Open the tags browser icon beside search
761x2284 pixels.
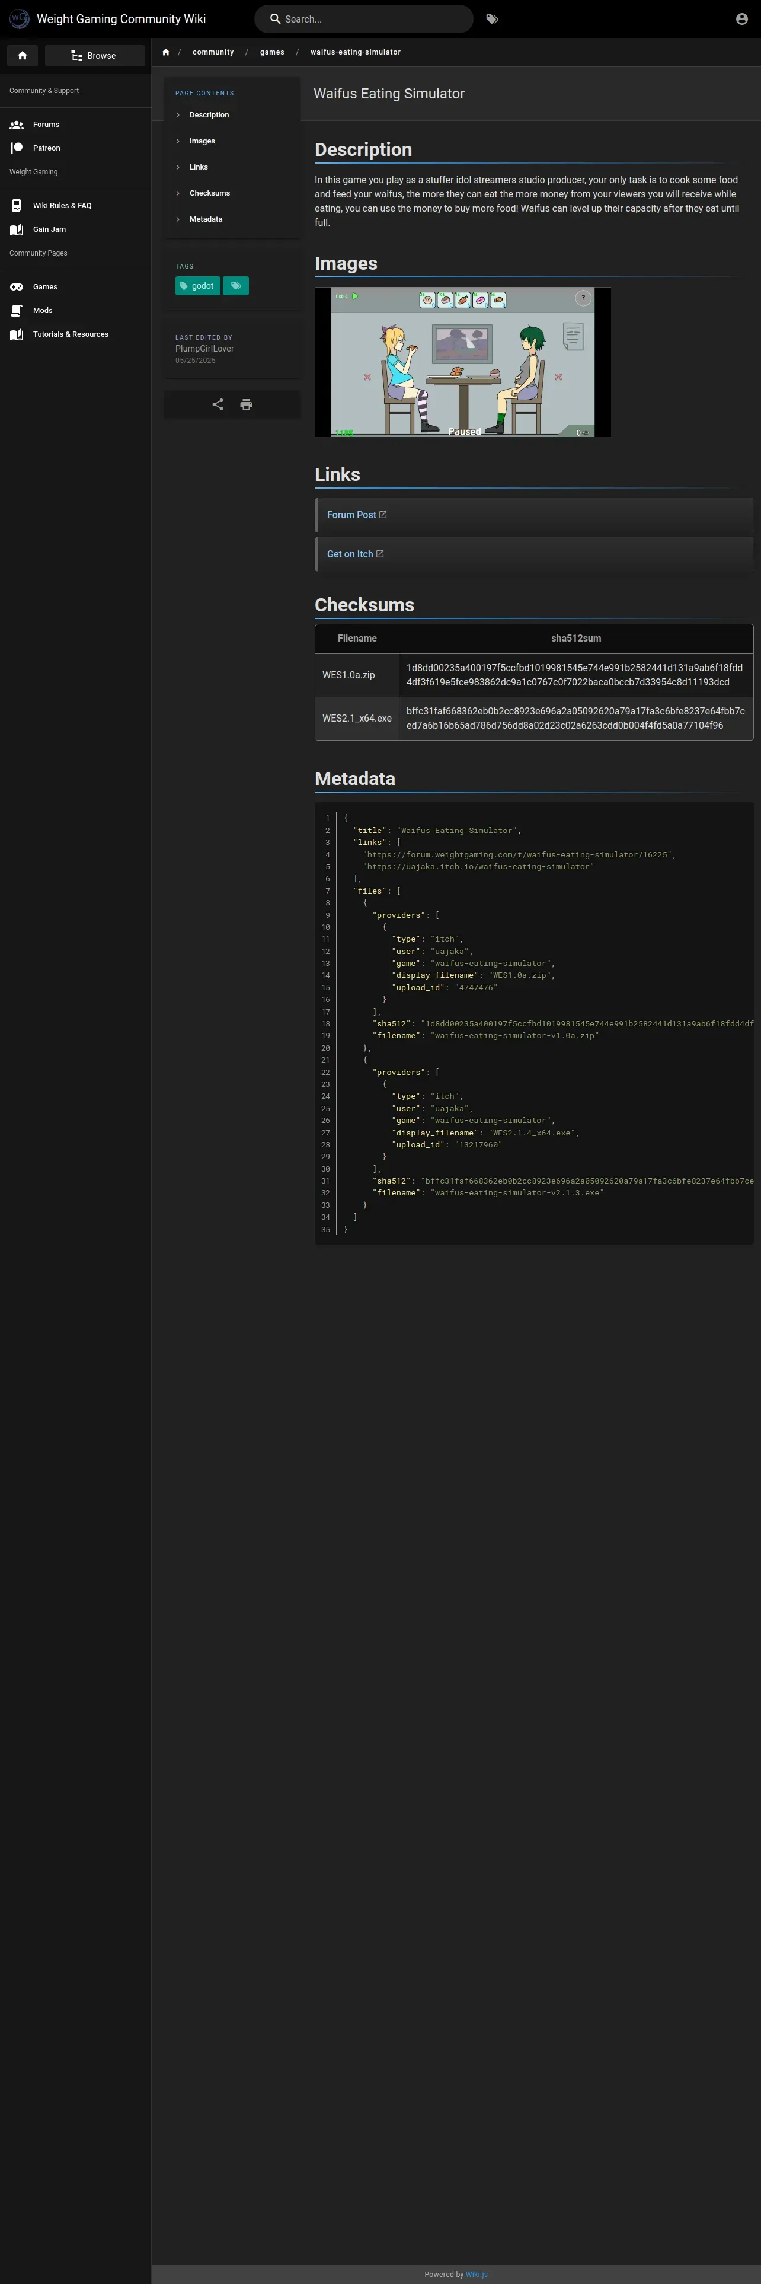[492, 18]
